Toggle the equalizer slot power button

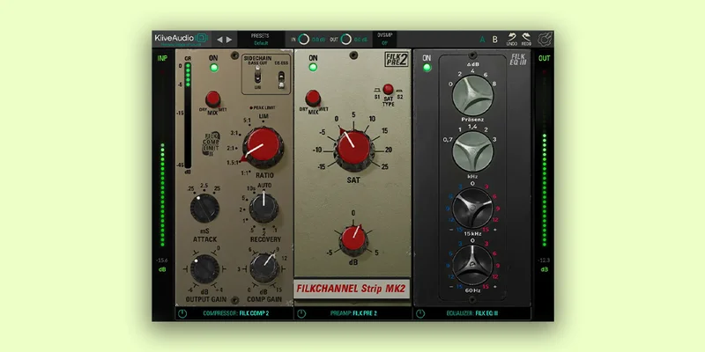tap(420, 313)
